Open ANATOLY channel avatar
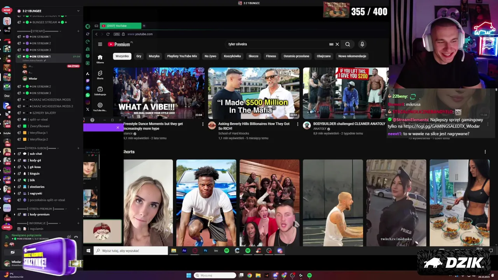 (307, 125)
